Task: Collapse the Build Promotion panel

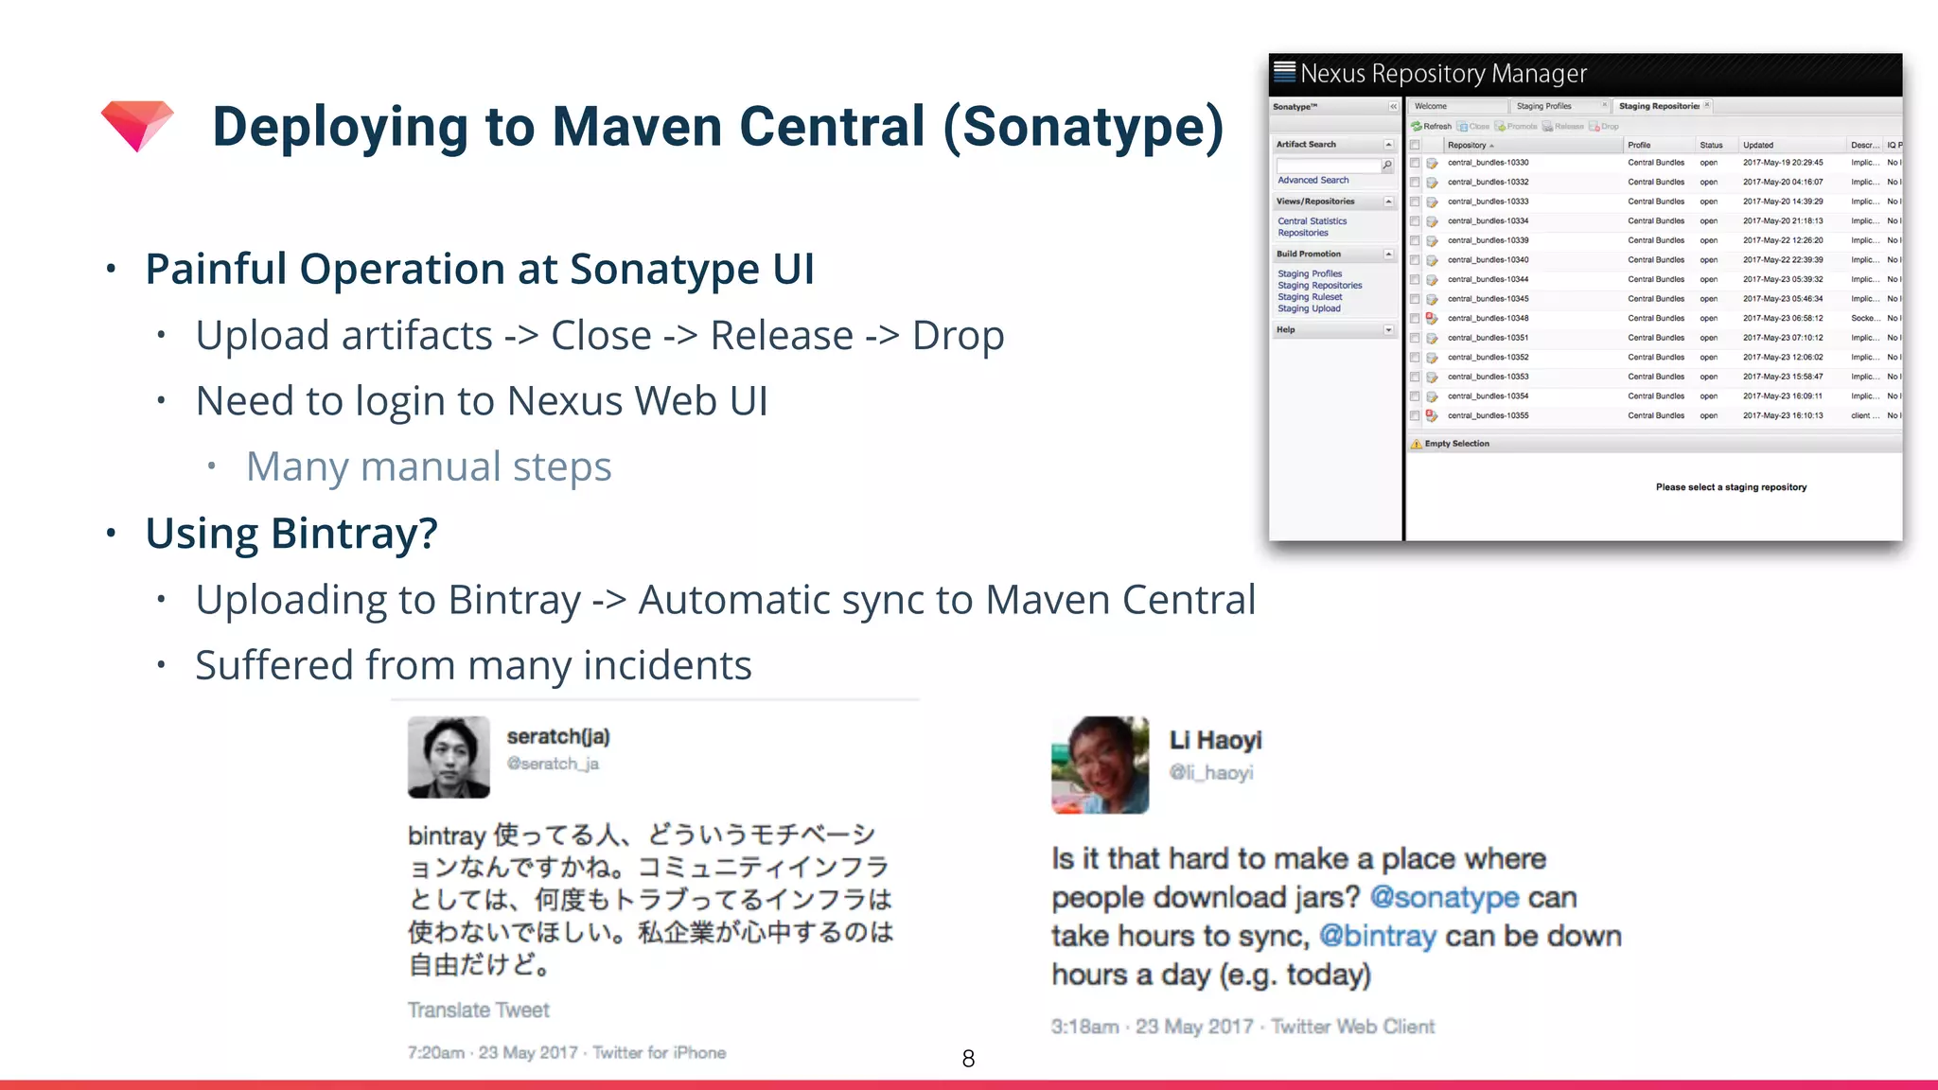Action: pyautogui.click(x=1388, y=255)
